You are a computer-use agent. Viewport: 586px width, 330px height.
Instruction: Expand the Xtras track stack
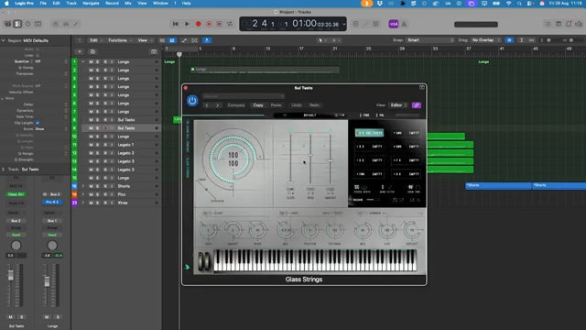[83, 203]
